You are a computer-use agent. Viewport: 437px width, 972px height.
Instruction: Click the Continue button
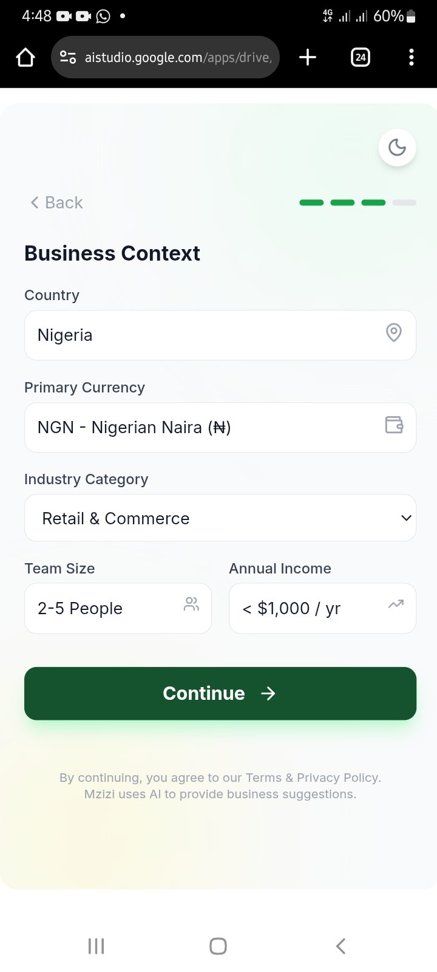(x=220, y=693)
